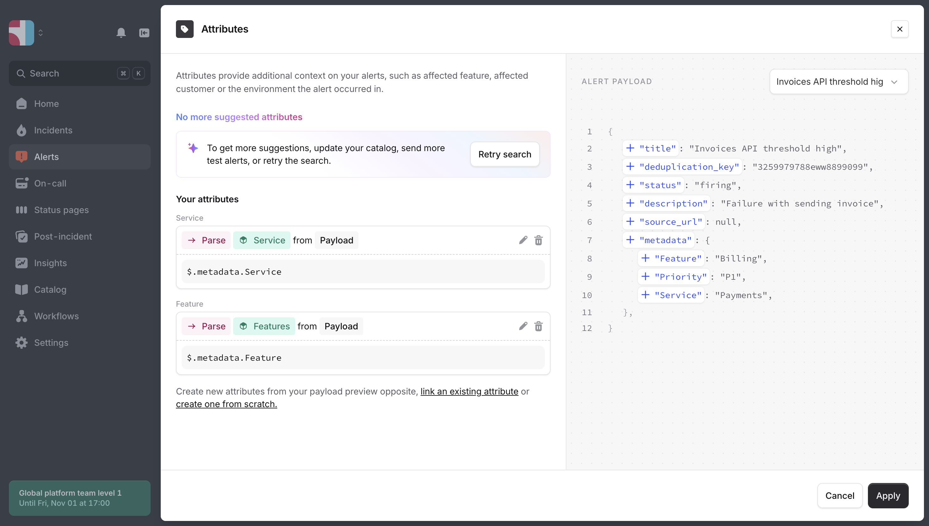Edit the Feature attribute with the pencil icon
Viewport: 929px width, 526px height.
[x=523, y=326]
